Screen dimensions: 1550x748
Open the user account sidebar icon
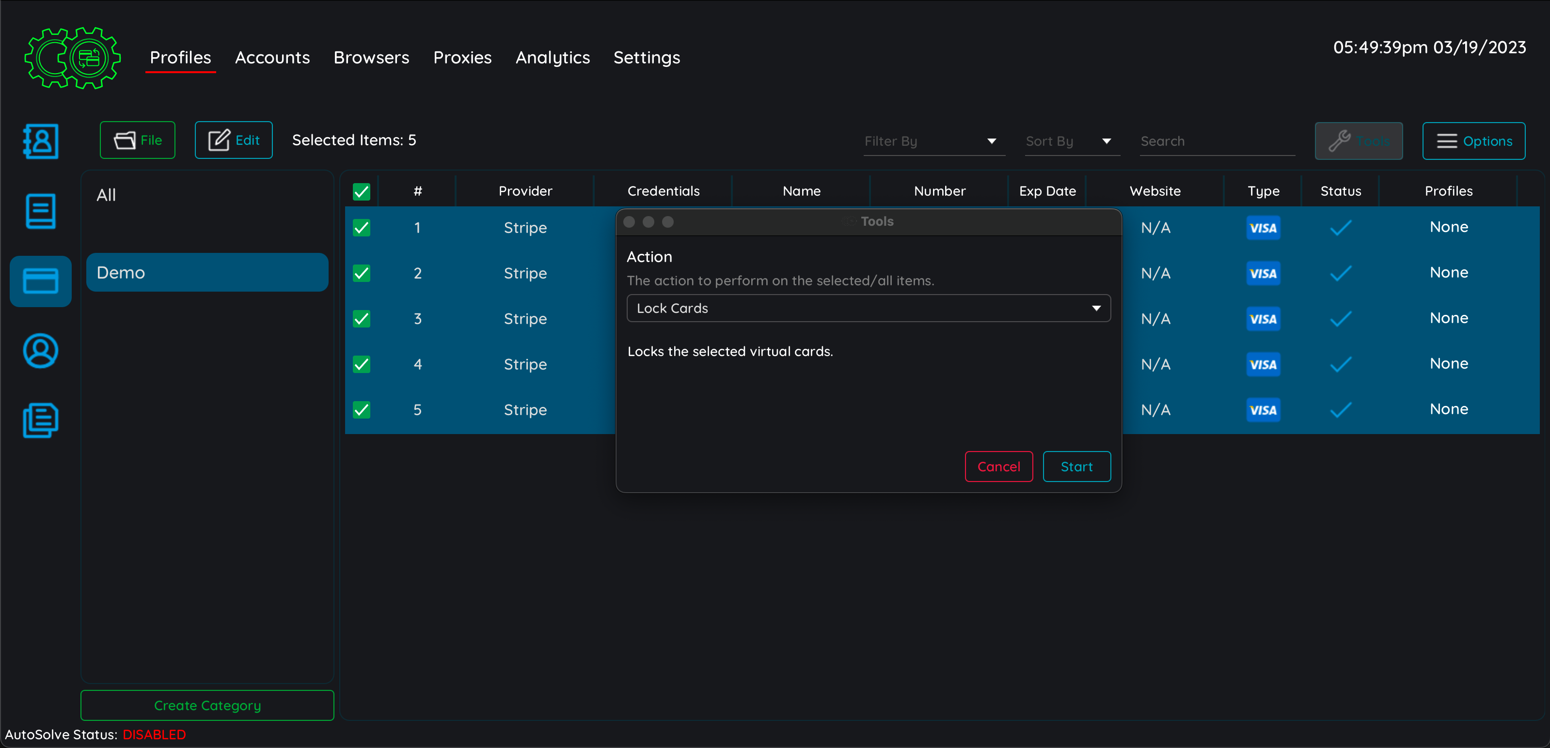click(40, 351)
